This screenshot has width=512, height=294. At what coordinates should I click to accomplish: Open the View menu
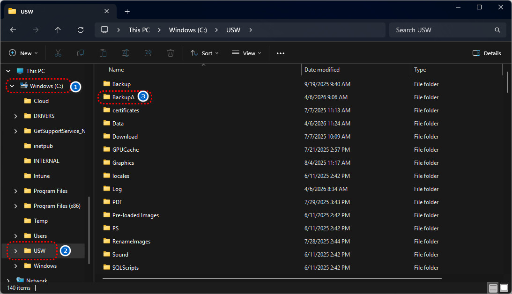(246, 53)
